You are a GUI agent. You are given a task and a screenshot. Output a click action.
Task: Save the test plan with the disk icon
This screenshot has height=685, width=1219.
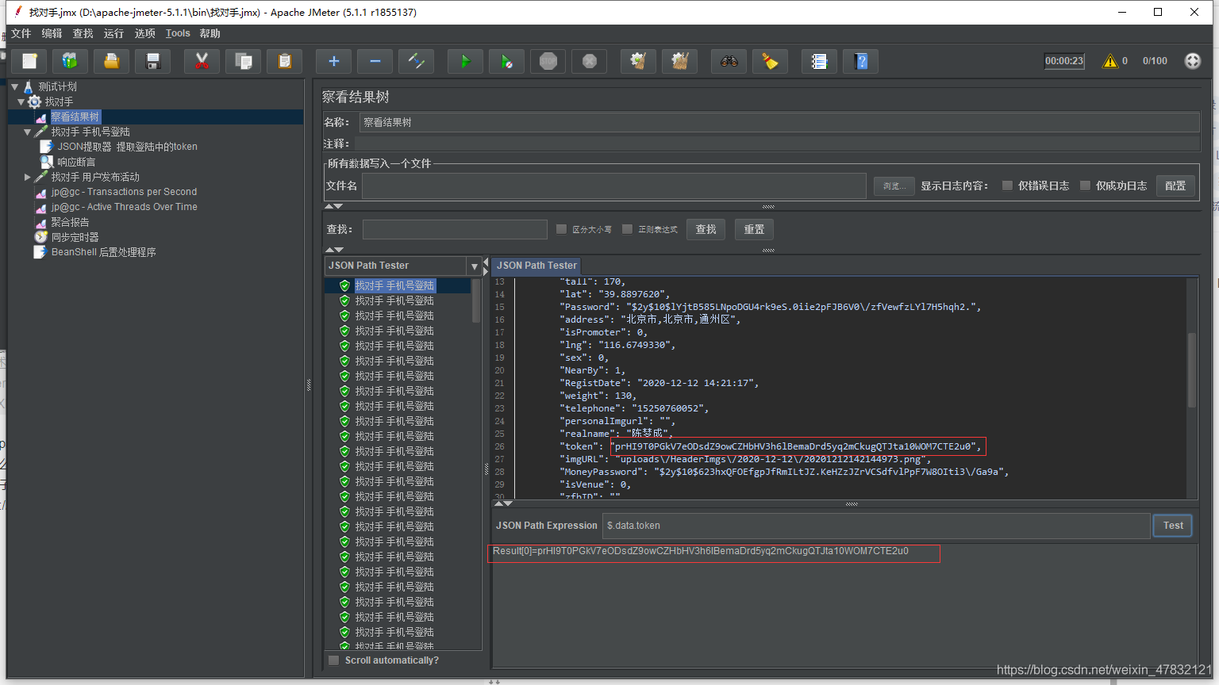point(153,61)
